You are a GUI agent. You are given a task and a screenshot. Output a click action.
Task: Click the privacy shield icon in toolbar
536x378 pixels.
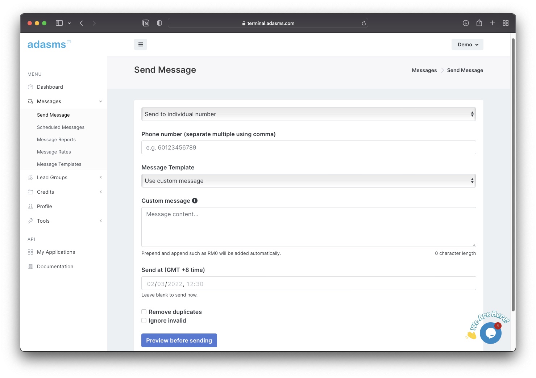159,23
